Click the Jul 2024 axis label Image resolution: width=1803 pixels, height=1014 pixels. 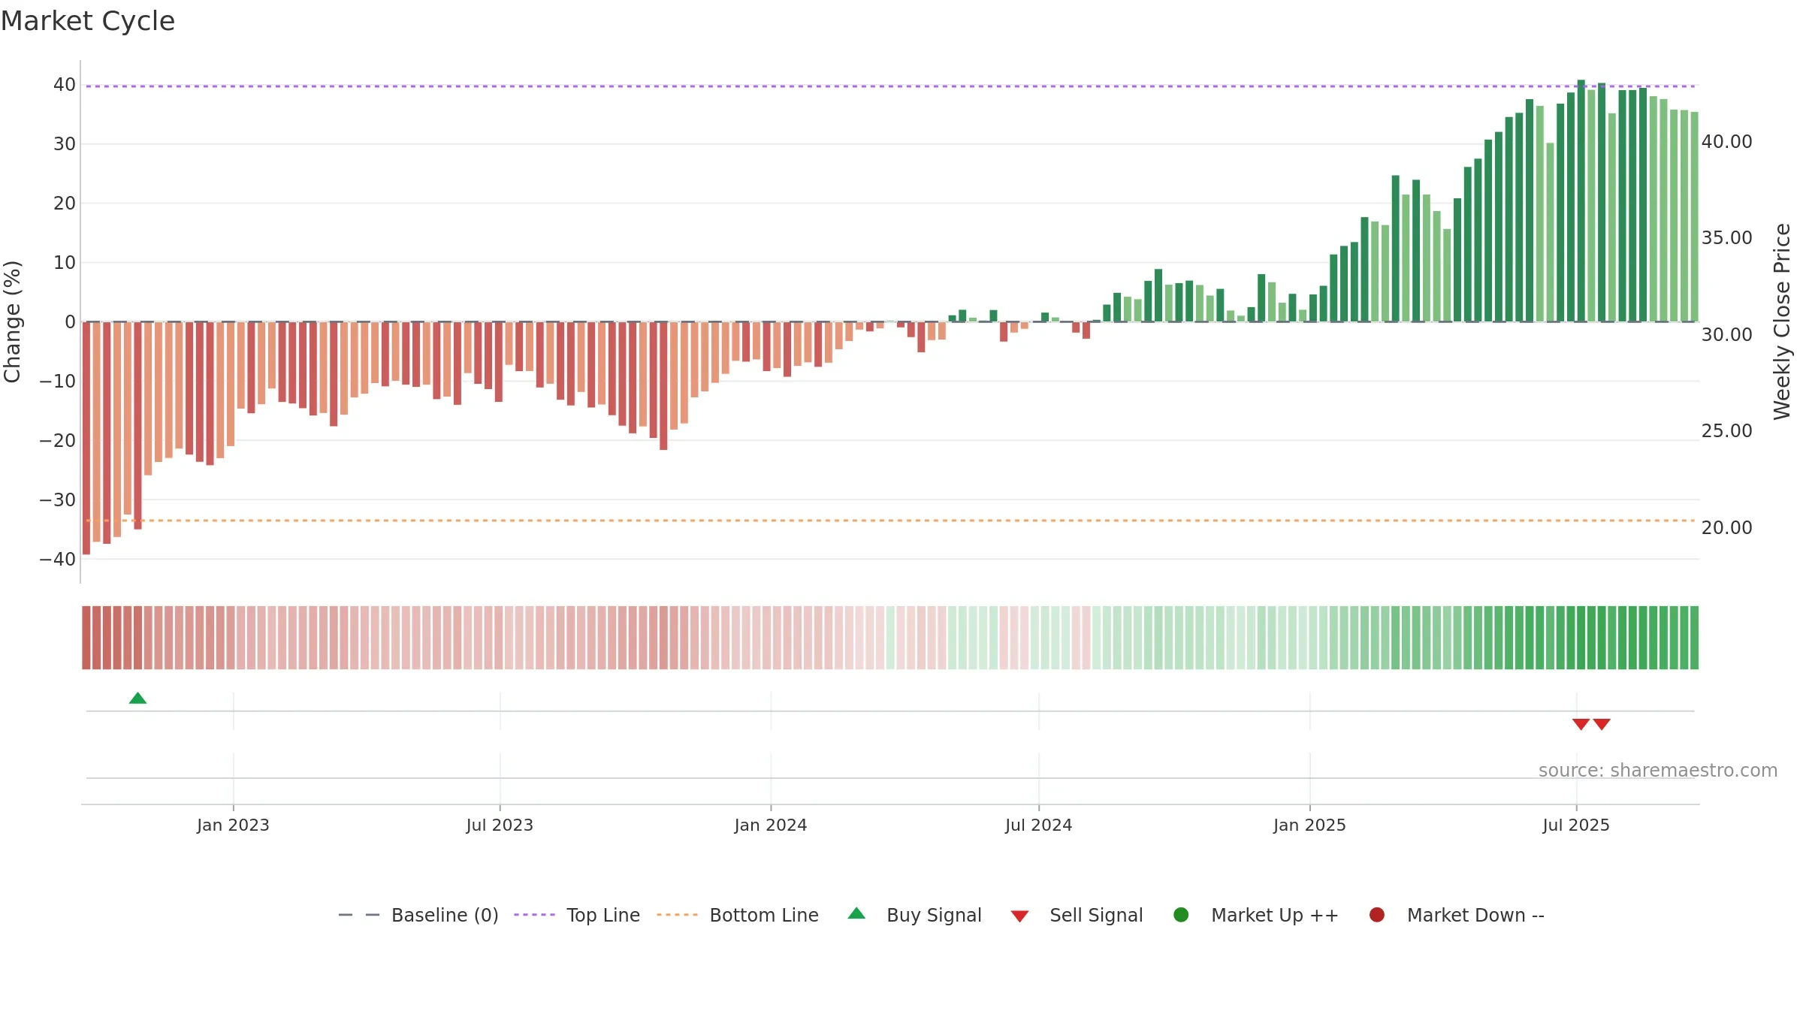(x=1039, y=825)
